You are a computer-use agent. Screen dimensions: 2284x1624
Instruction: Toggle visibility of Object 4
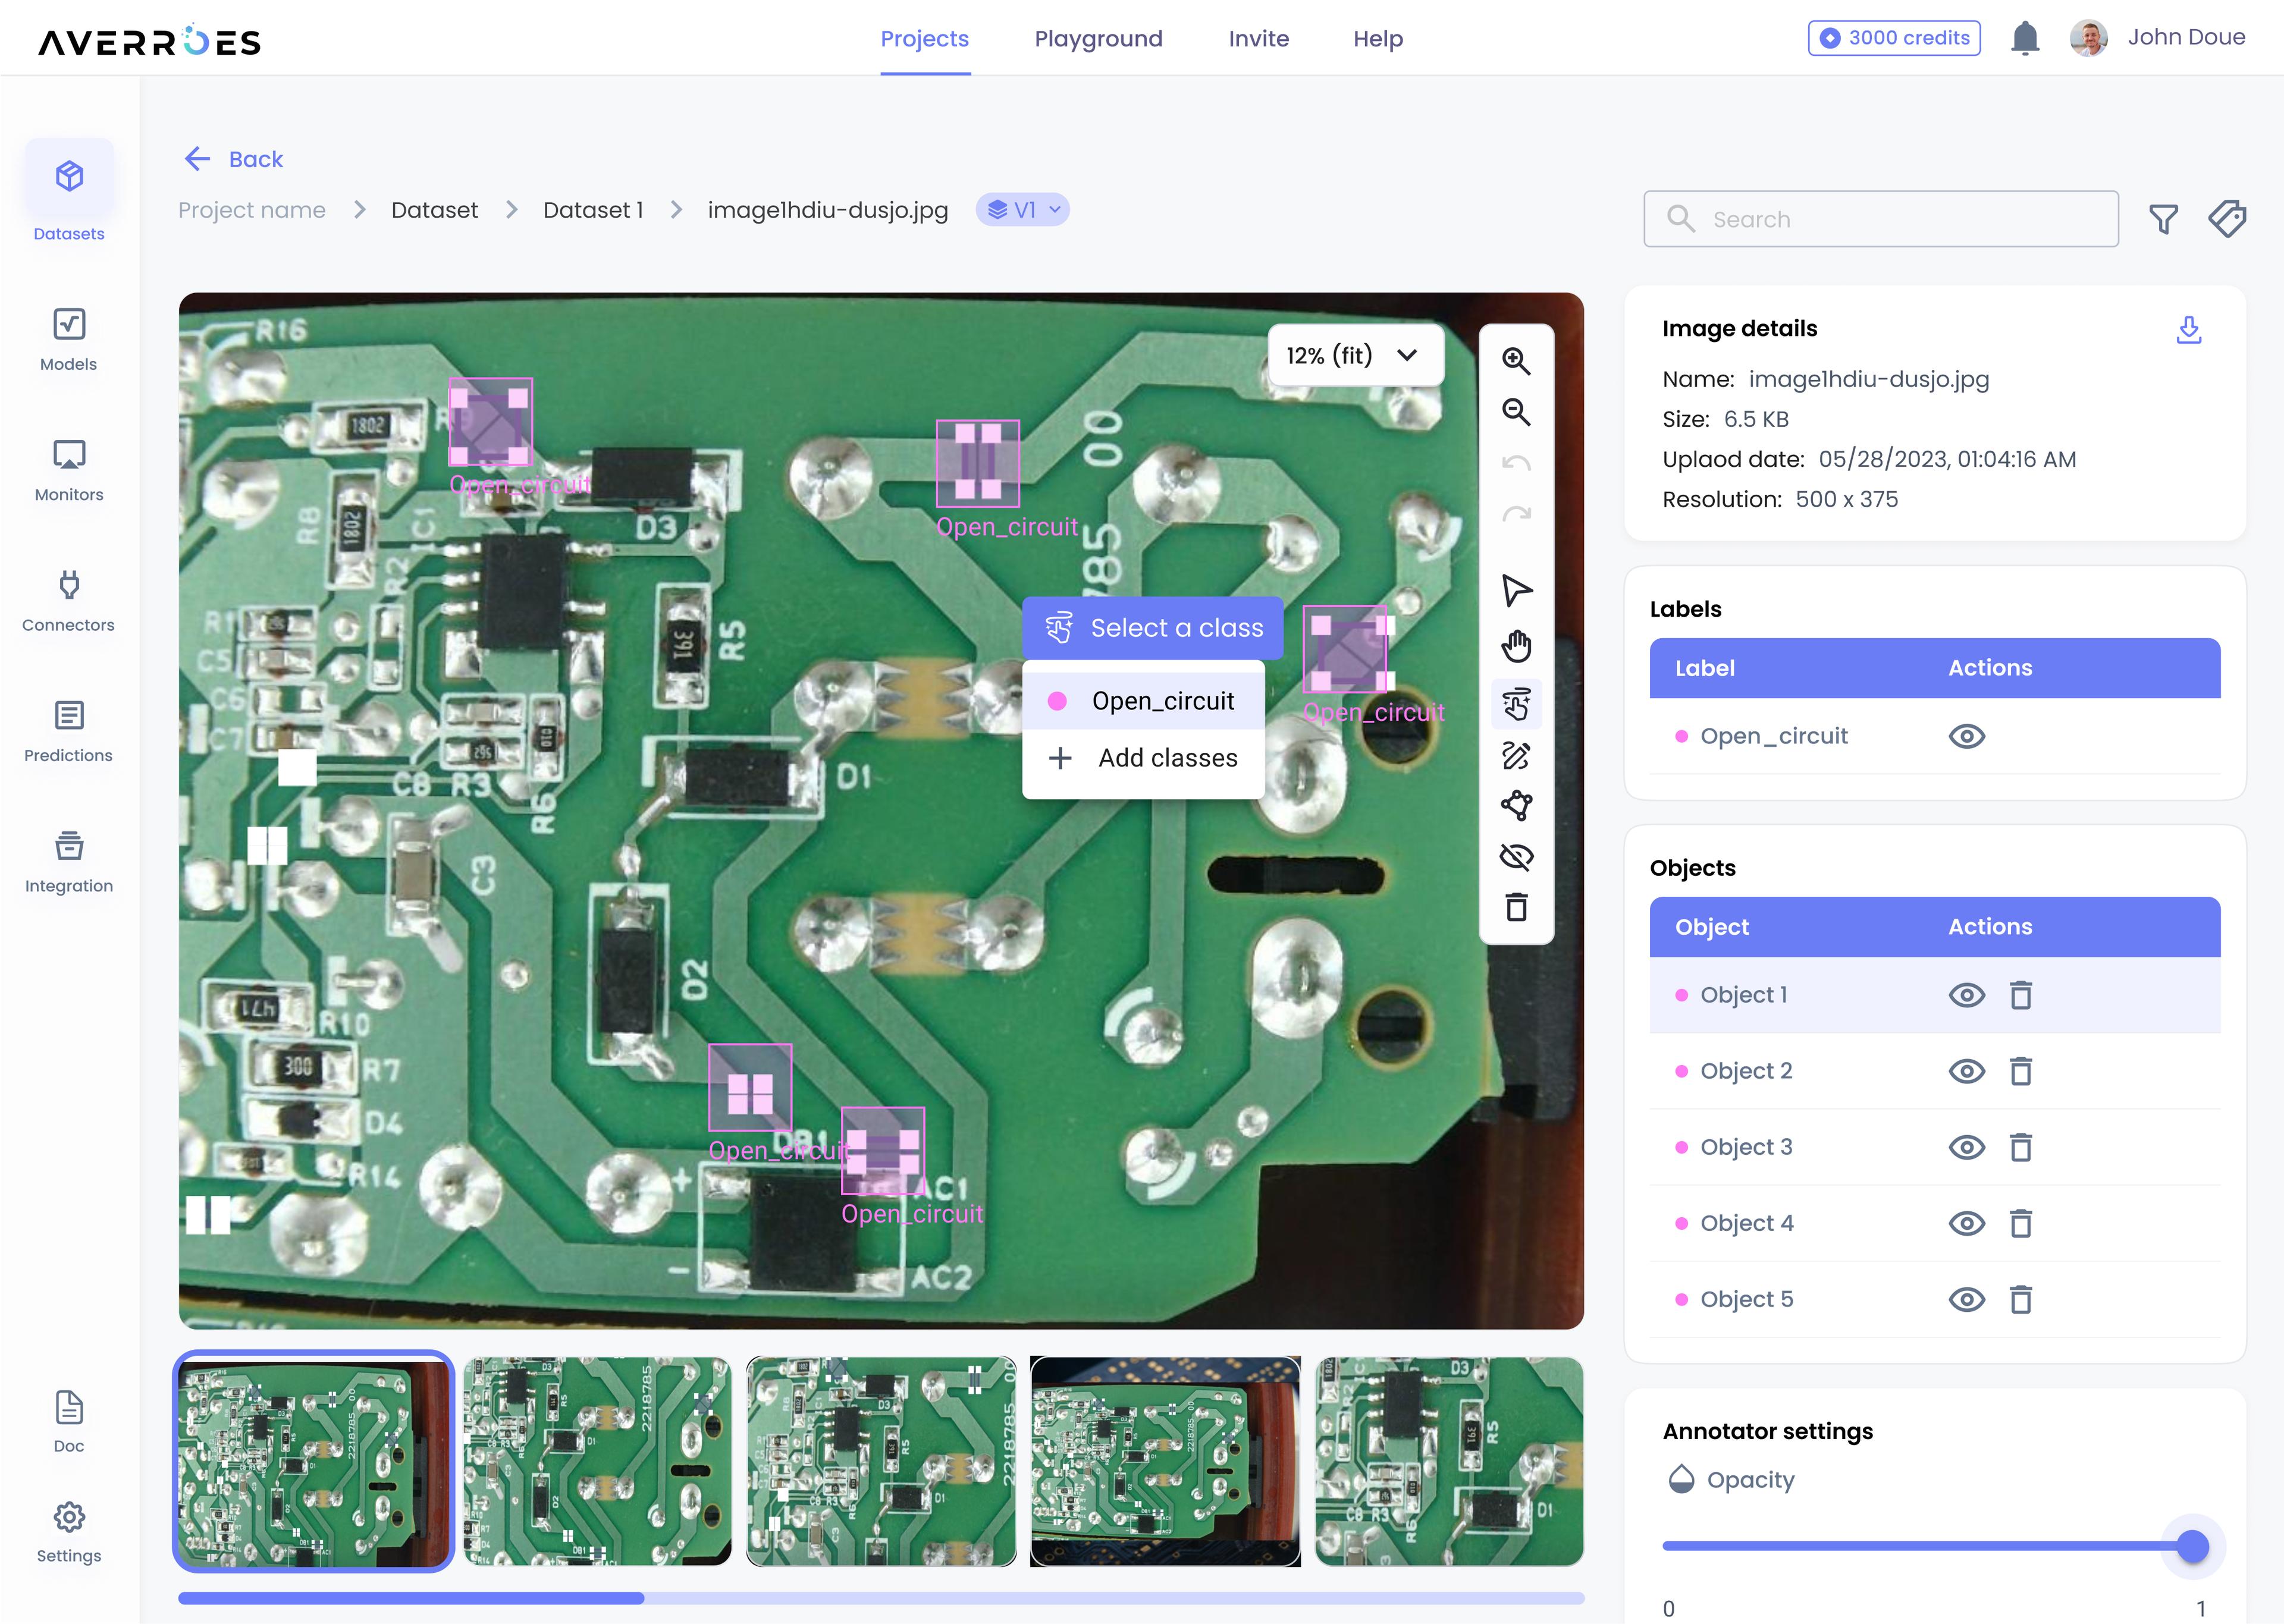1966,1224
